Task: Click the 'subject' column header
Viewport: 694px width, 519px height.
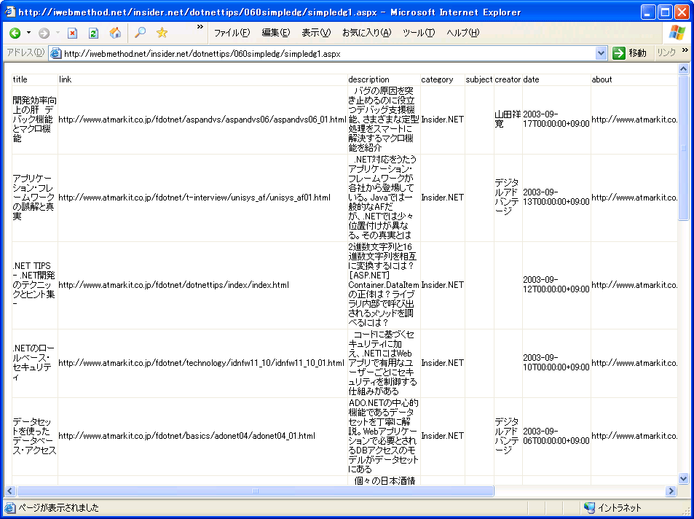Action: [x=479, y=79]
